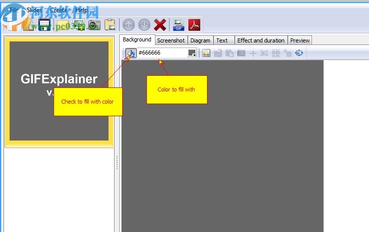Click the greyed open image folder icon
This screenshot has width=369, height=232.
(218, 53)
